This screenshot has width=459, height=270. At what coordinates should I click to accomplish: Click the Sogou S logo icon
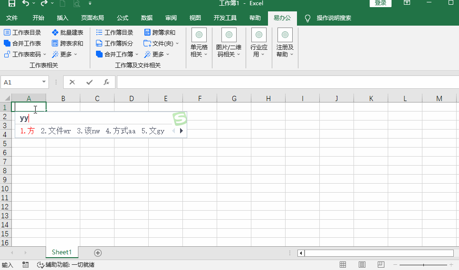click(180, 119)
